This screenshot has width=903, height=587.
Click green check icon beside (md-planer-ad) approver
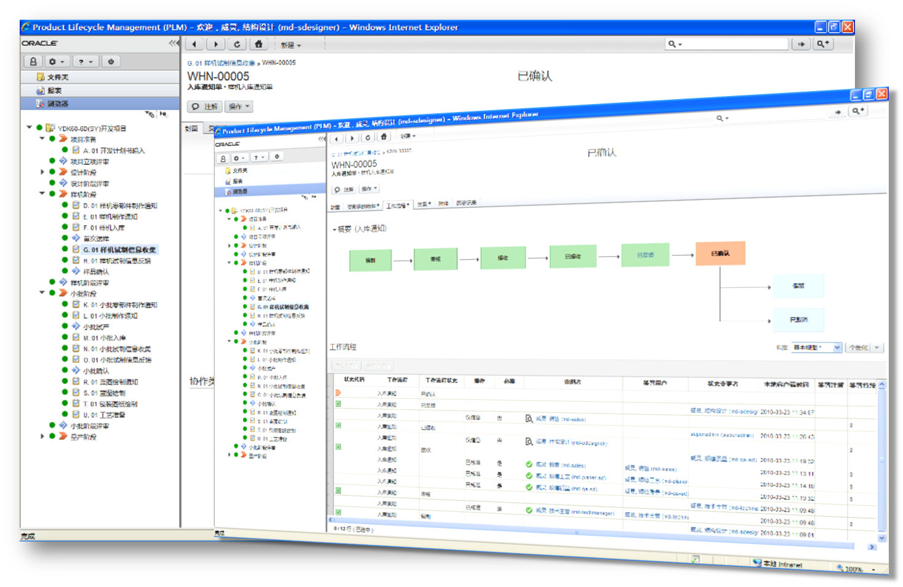coord(529,476)
